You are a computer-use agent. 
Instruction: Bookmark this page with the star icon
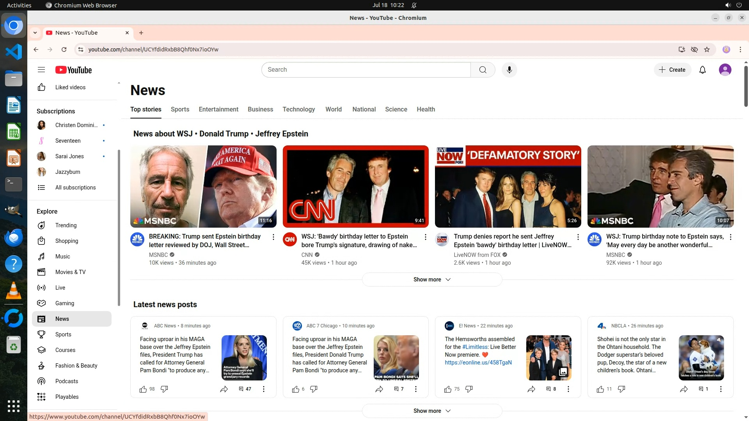click(707, 50)
